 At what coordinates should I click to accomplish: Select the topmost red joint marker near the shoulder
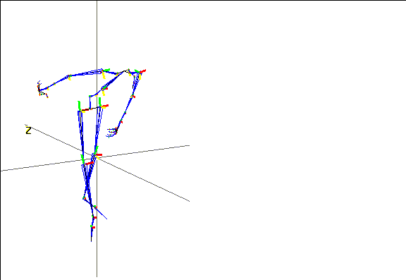point(142,71)
